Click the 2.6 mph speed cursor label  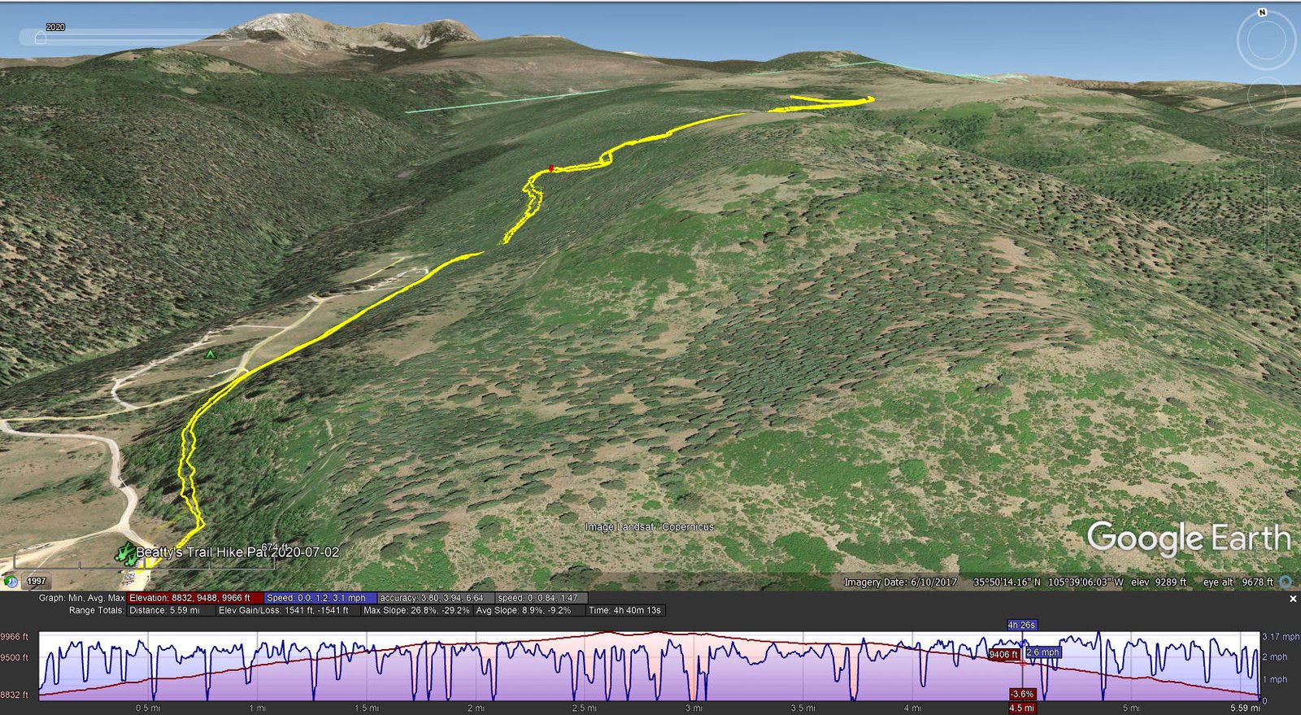coord(1042,652)
